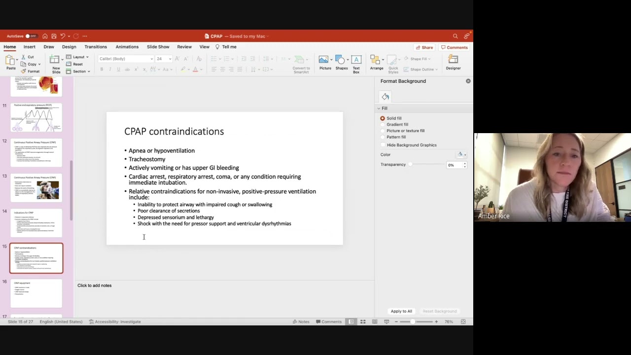Open the Copy dropdown arrow

[39, 65]
